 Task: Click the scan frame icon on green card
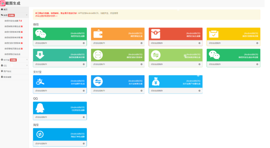98,55
